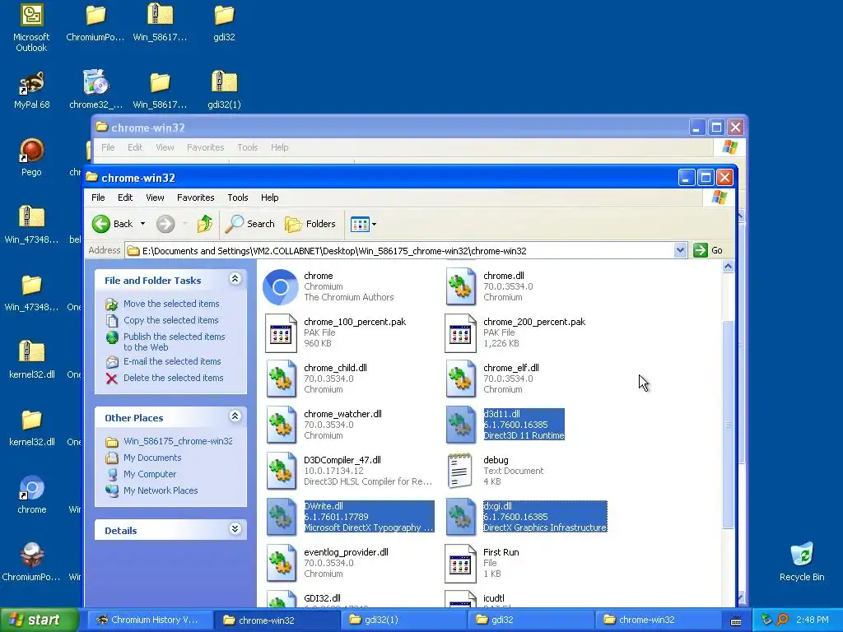Viewport: 843px width, 632px height.
Task: Expand the Details panel
Action: pyautogui.click(x=235, y=529)
